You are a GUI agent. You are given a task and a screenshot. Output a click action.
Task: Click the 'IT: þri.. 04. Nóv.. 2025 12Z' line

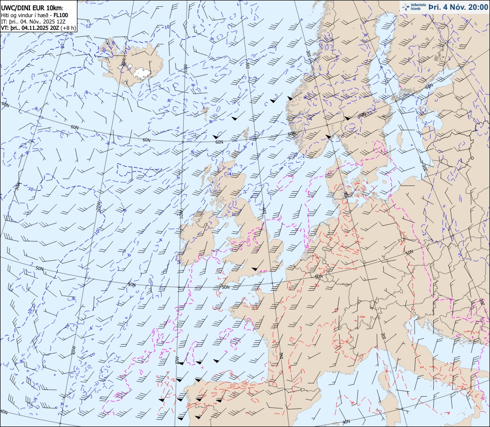pos(33,21)
